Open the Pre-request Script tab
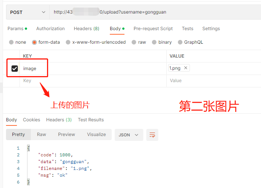Viewport: 261px width, 188px height. coord(153,29)
